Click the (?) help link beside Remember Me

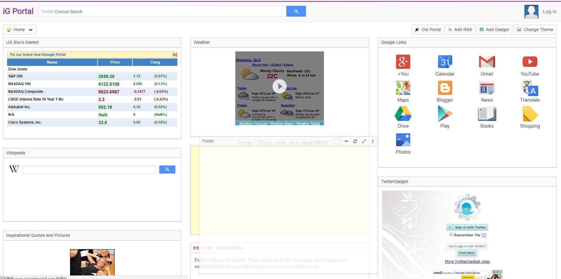484,235
